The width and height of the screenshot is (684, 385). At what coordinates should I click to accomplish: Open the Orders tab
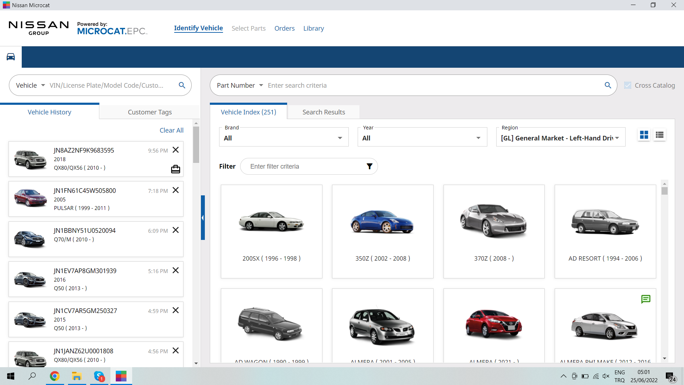[284, 28]
